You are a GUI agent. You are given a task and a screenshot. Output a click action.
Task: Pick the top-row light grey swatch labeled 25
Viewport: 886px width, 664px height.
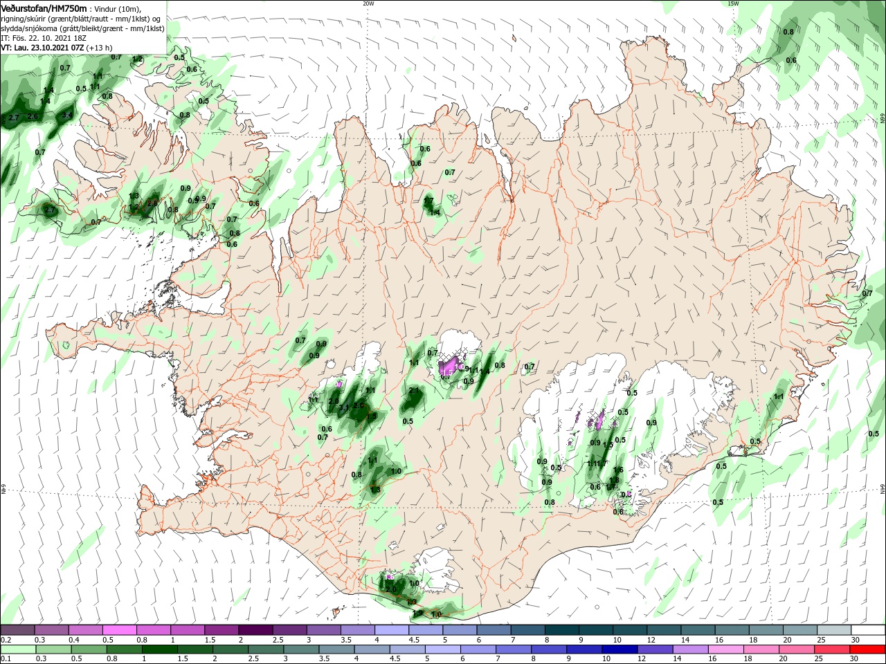click(x=833, y=630)
